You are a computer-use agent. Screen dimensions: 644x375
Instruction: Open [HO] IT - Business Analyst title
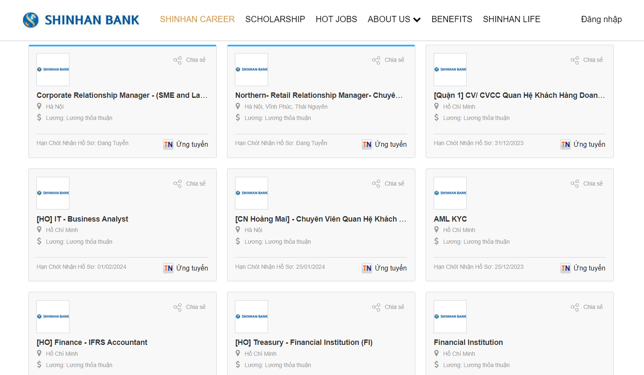pyautogui.click(x=82, y=219)
